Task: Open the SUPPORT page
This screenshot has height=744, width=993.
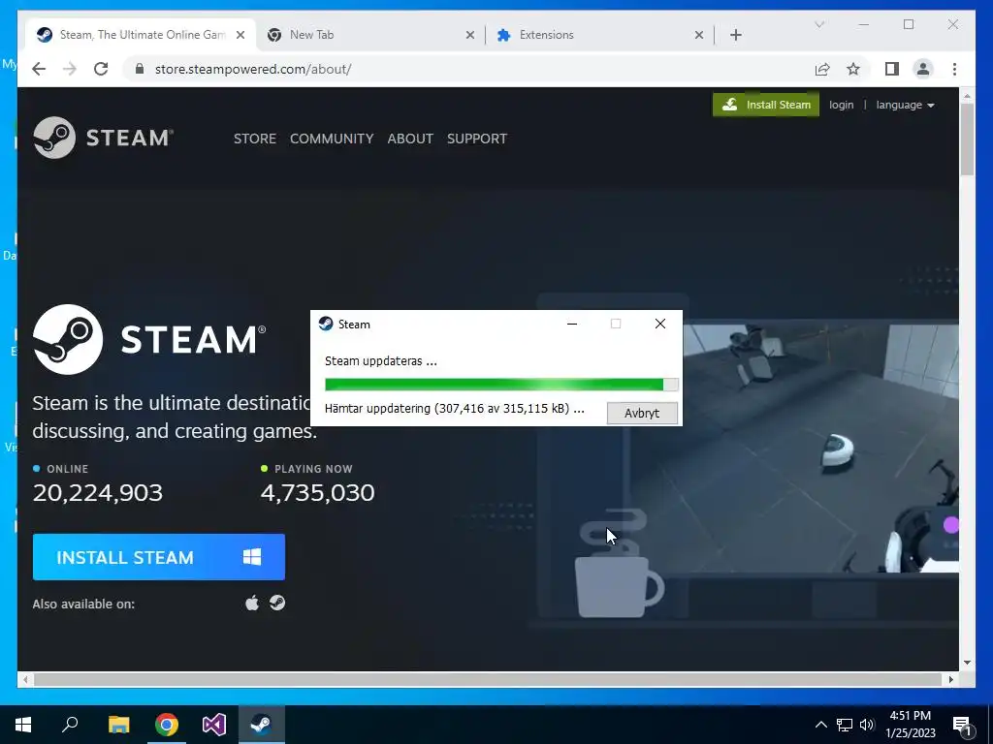Action: pos(477,139)
